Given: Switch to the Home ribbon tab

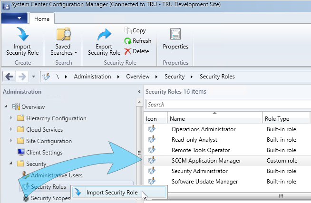Looking at the screenshot, I should click(42, 19).
